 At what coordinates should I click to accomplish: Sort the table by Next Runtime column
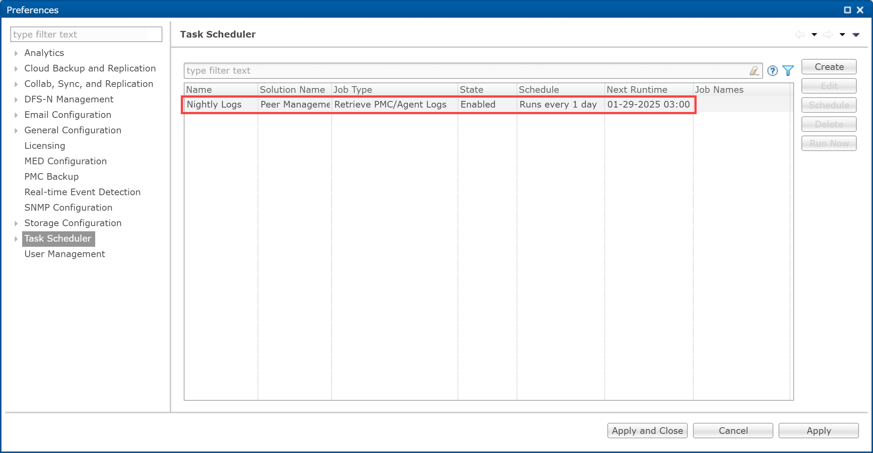(637, 89)
